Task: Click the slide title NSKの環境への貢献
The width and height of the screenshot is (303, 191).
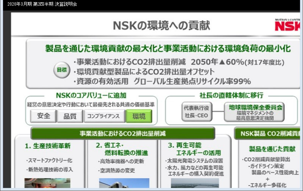Action: click(161, 25)
